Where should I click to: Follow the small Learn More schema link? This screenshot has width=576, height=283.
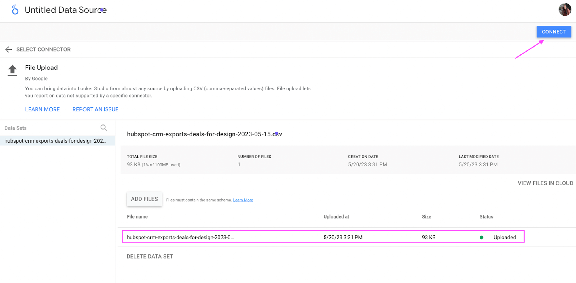(243, 200)
